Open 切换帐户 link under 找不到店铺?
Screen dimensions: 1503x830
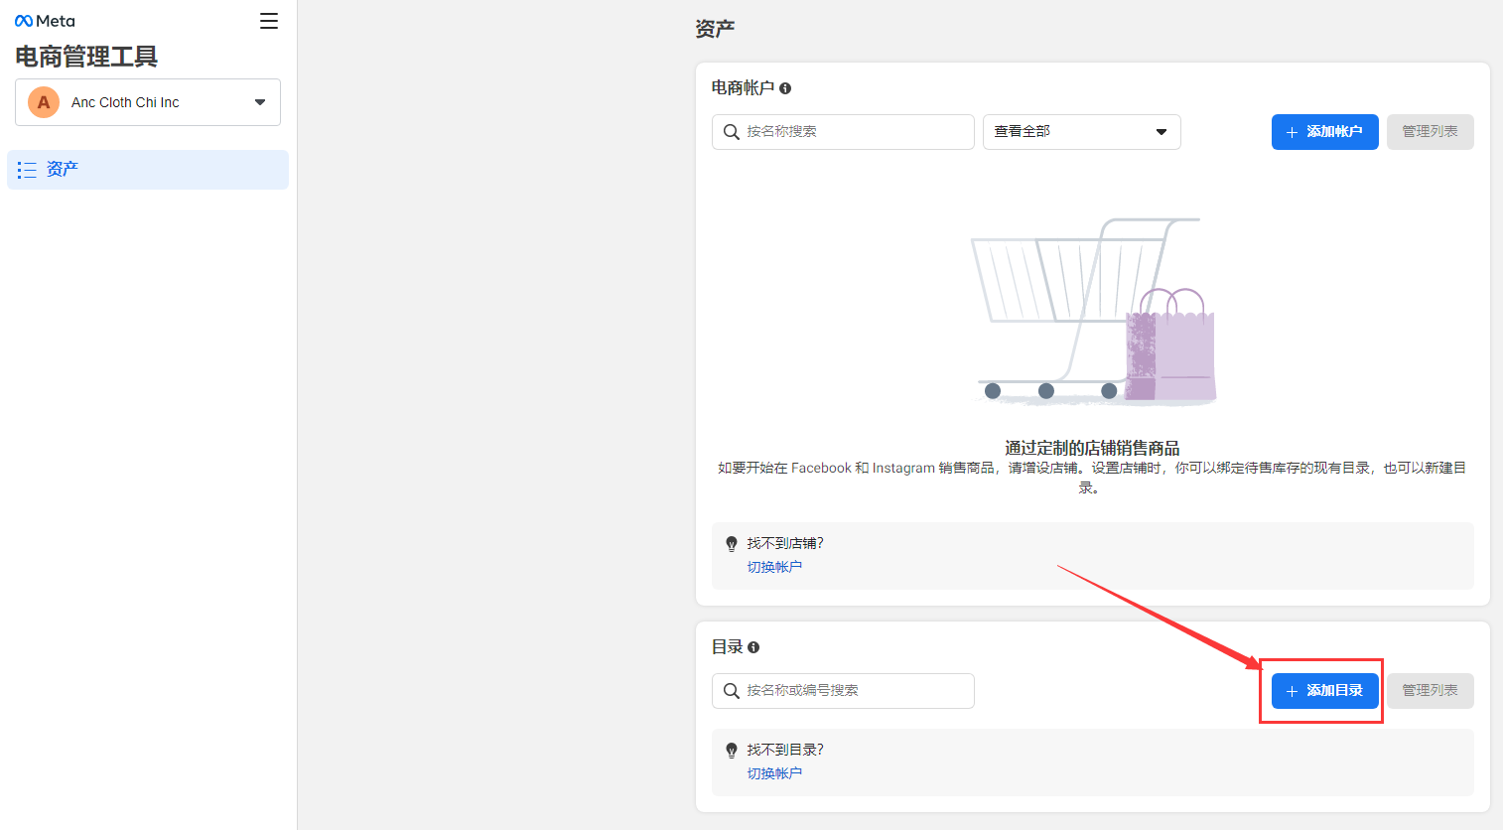774,567
